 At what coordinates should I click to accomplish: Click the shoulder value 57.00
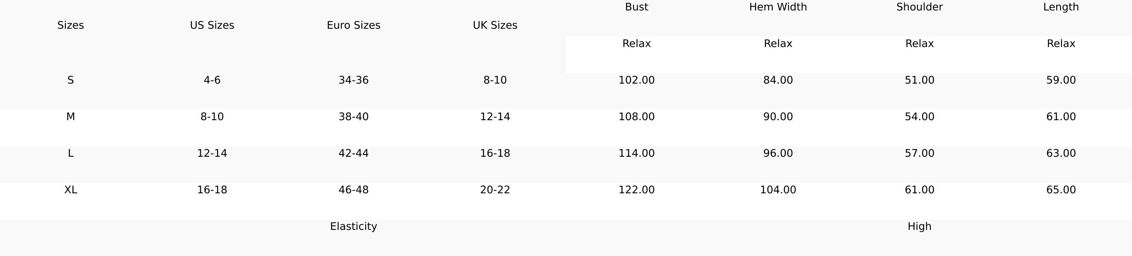click(919, 153)
